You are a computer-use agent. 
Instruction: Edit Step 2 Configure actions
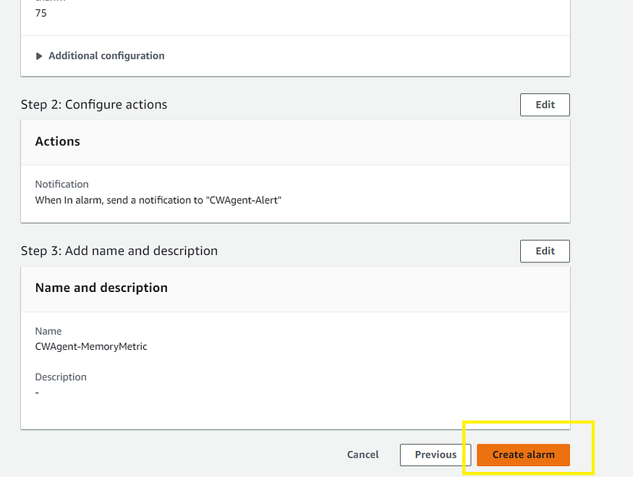click(545, 105)
